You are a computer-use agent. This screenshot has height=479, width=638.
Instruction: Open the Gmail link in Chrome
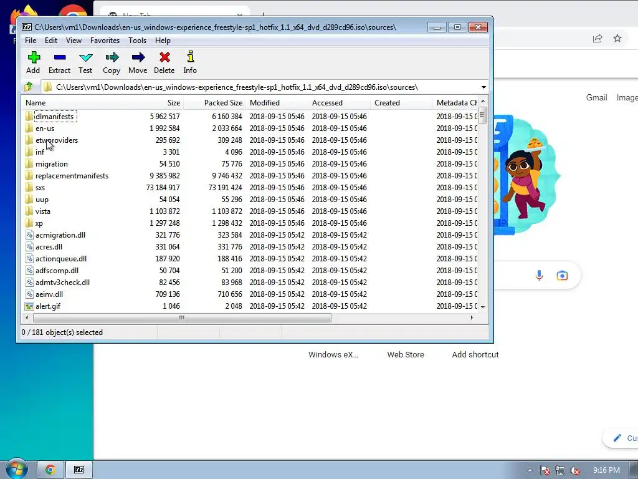pos(596,97)
